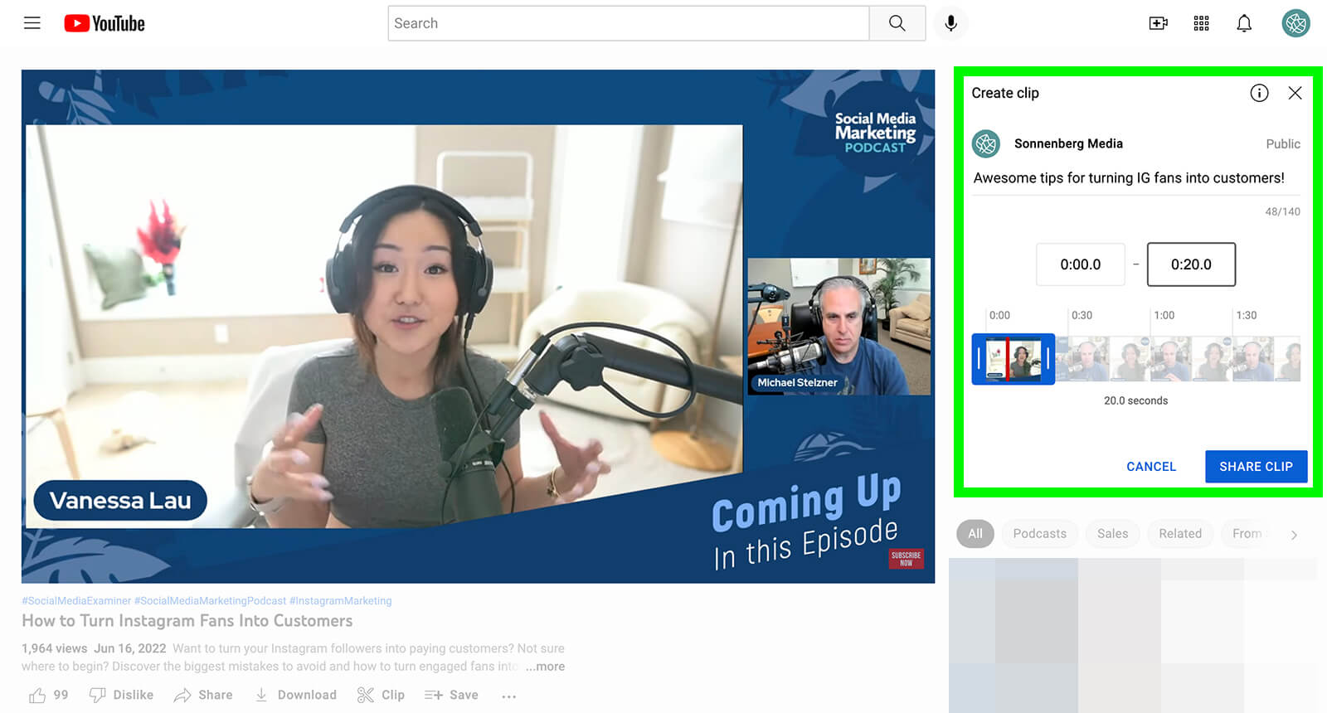Open the #SocialMediaMarketingPodcast hashtag

[x=210, y=601]
